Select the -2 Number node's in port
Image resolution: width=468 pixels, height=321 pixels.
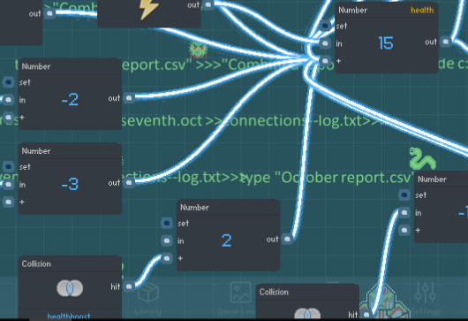[8, 100]
